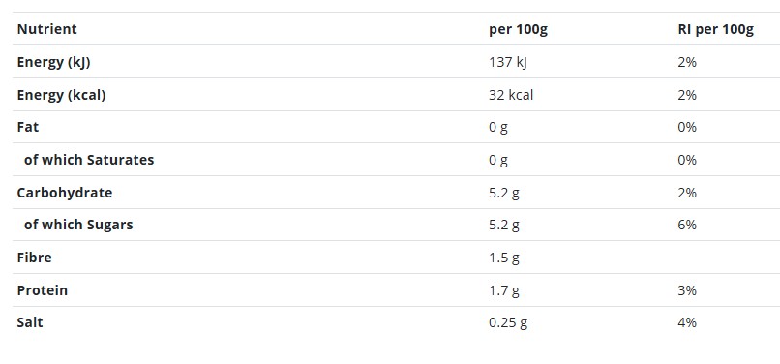
Task: Click the of which Saturates label
Action: pyautogui.click(x=89, y=160)
